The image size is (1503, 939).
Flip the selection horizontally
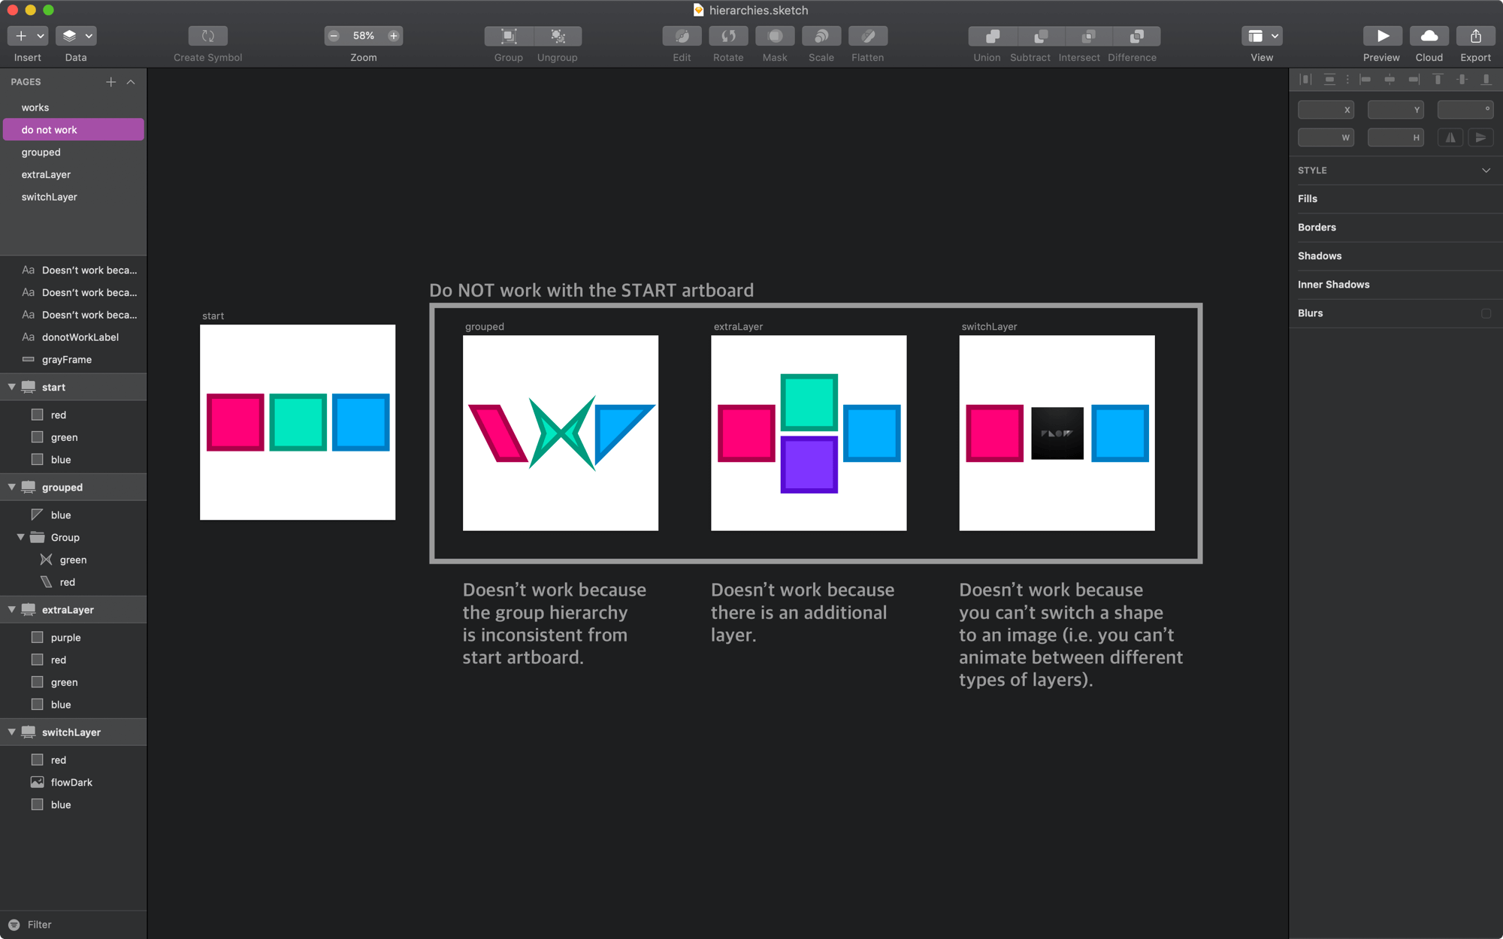pyautogui.click(x=1450, y=137)
